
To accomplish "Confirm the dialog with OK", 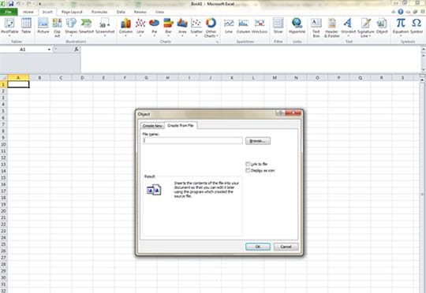I will tap(258, 247).
